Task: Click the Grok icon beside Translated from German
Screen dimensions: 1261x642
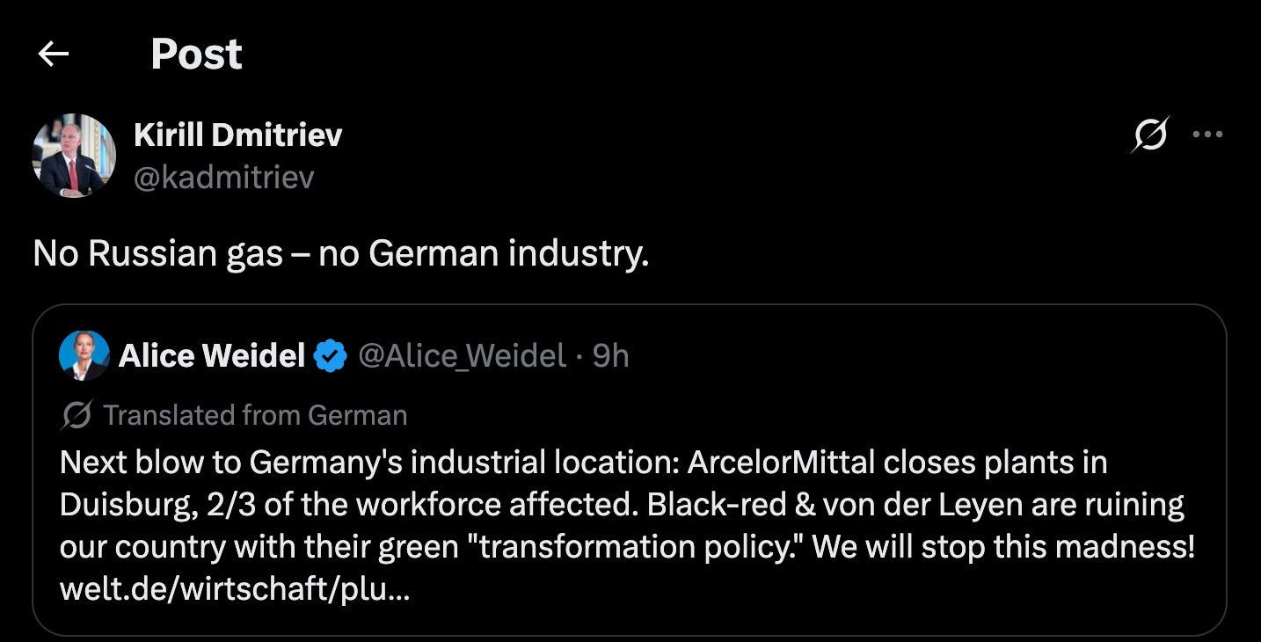Action: point(77,415)
